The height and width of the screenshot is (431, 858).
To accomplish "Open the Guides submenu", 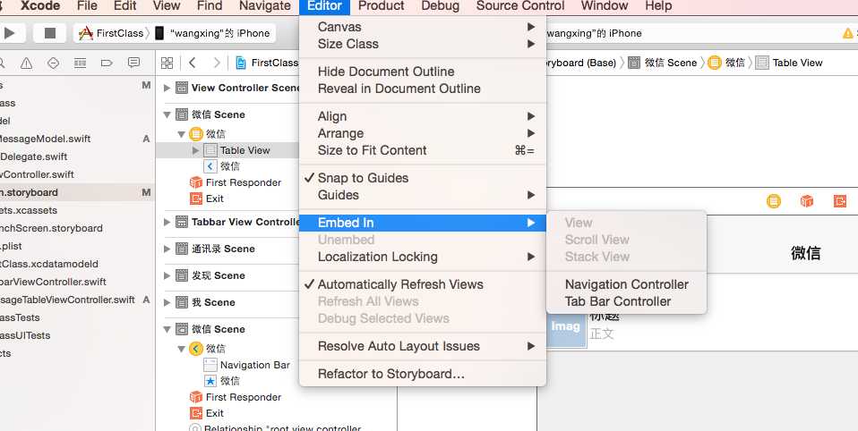I will pos(423,195).
